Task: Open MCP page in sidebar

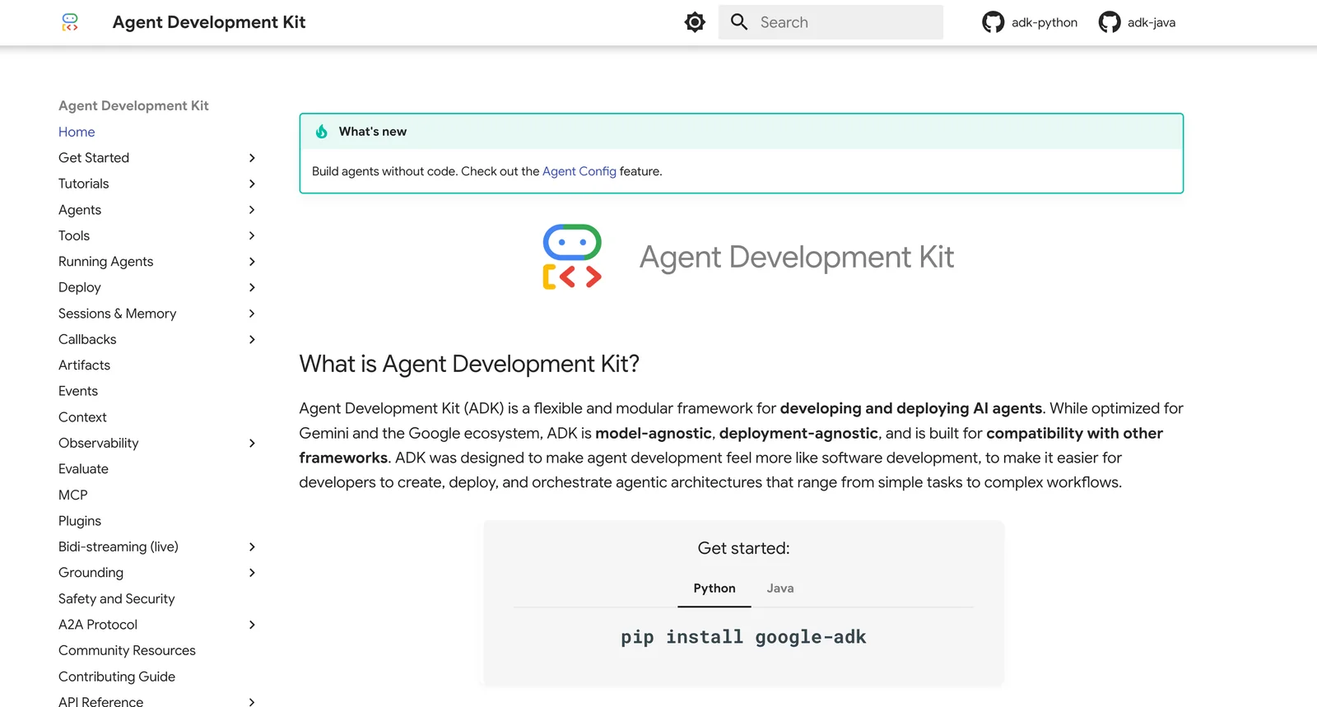Action: click(73, 495)
